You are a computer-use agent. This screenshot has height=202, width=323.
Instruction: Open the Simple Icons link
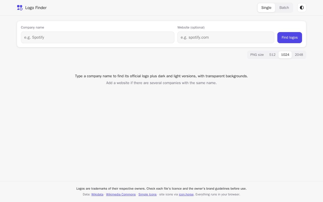[x=147, y=194]
